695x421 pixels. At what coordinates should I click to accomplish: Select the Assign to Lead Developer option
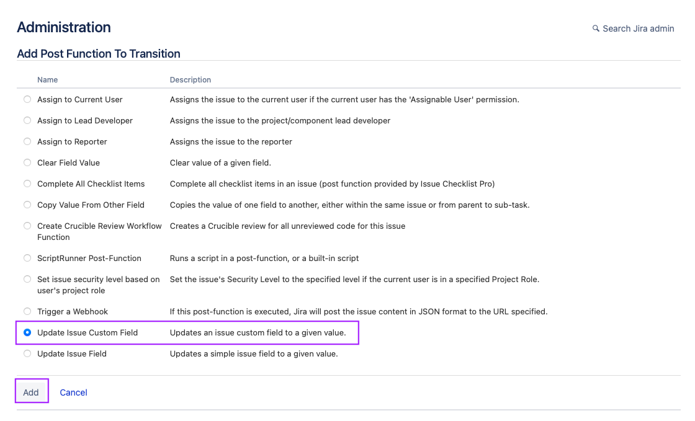(27, 120)
